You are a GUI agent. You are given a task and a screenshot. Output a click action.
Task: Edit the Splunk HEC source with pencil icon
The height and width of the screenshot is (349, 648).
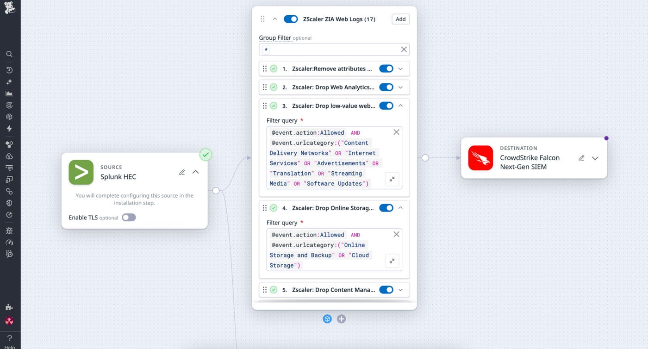click(182, 172)
